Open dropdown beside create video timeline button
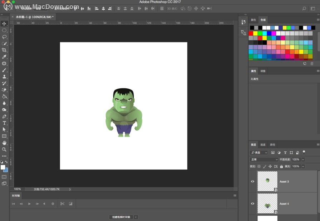Image resolution: width=320 pixels, height=221 pixels. 136,217
